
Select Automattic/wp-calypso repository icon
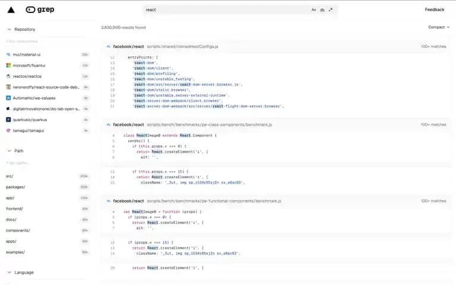pyautogui.click(x=8, y=98)
